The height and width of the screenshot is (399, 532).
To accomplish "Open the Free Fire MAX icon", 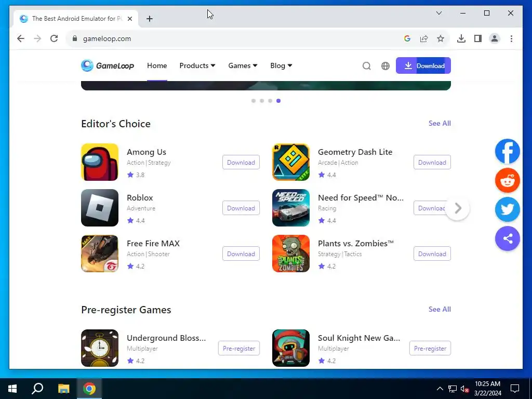I will coord(100,254).
